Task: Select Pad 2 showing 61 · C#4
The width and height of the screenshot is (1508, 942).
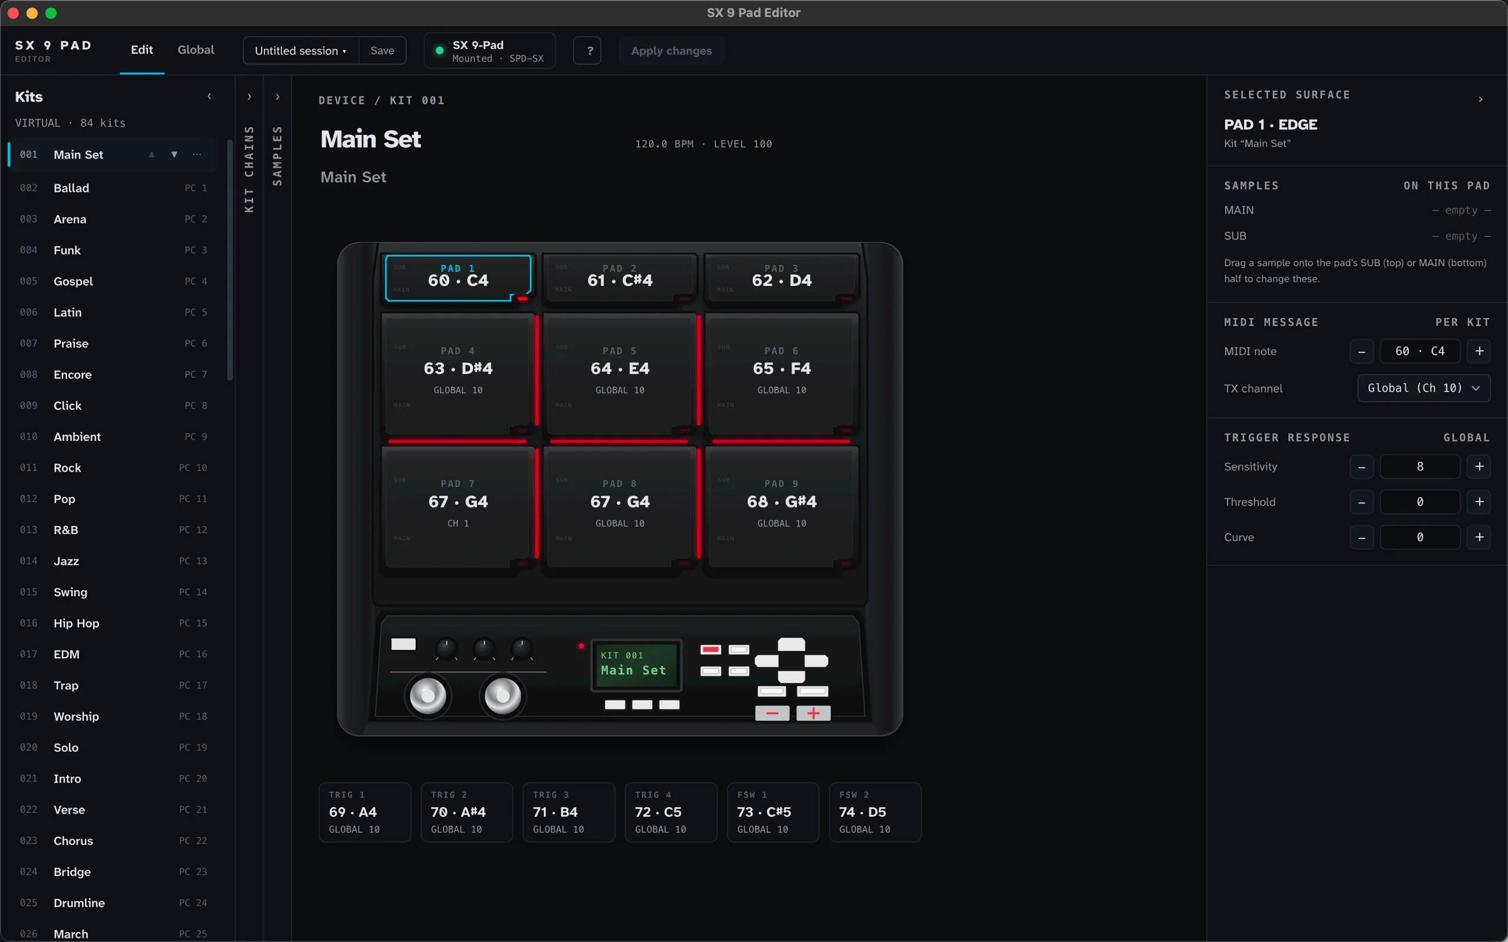Action: [x=620, y=277]
